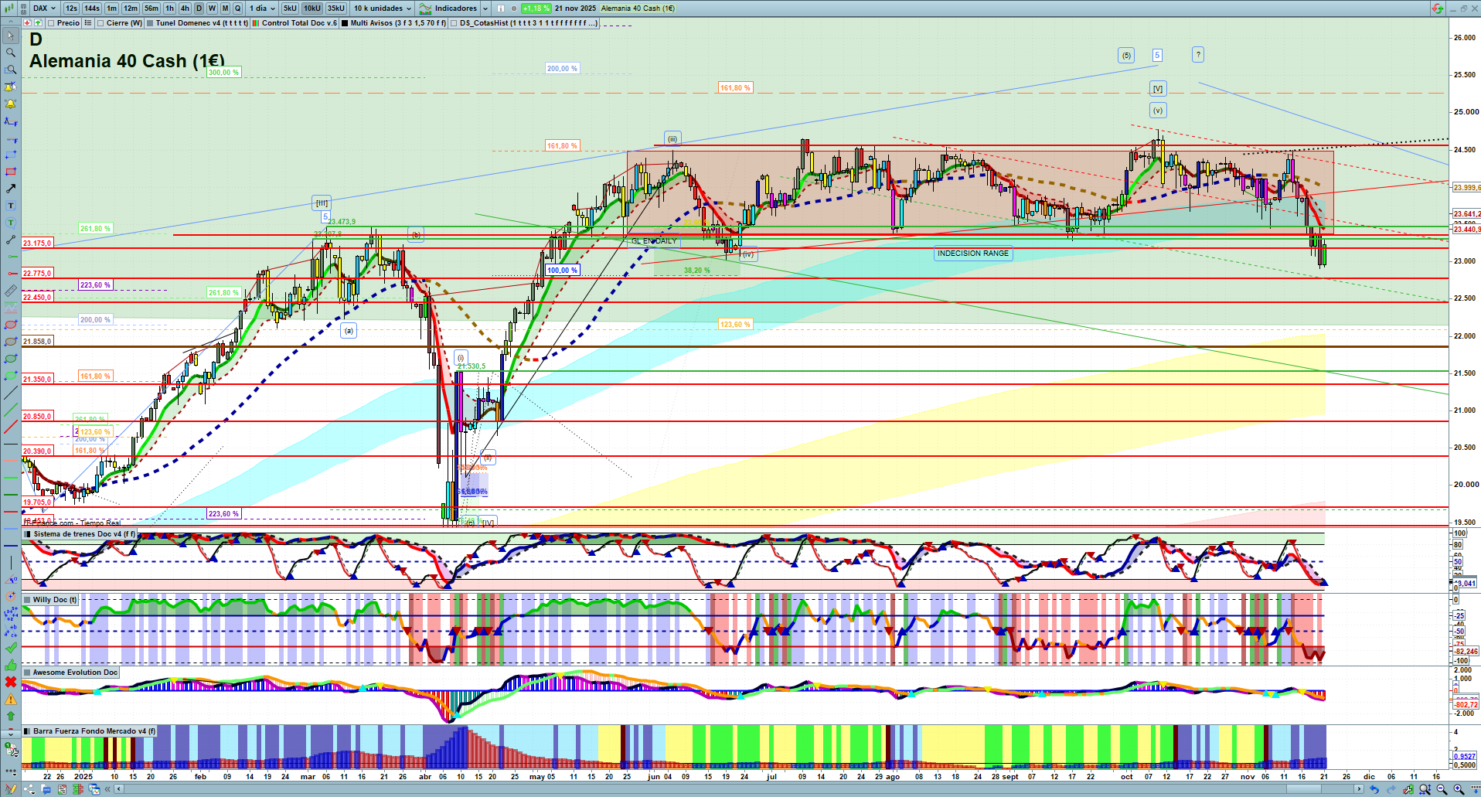This screenshot has height=797, width=1481.
Task: Click the 56m timeframe button
Action: coord(152,9)
